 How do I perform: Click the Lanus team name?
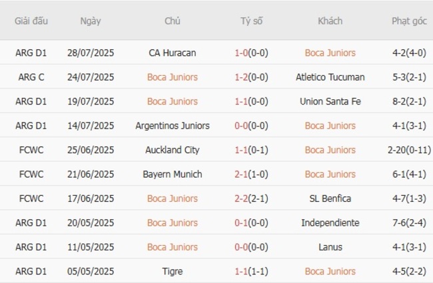(x=330, y=247)
